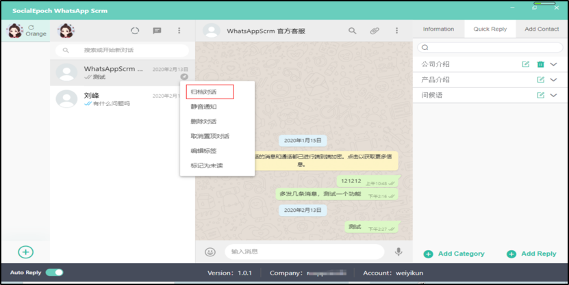Edit the 问候语 category

click(541, 95)
